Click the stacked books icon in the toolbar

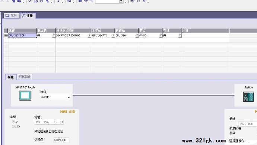coord(132,1)
